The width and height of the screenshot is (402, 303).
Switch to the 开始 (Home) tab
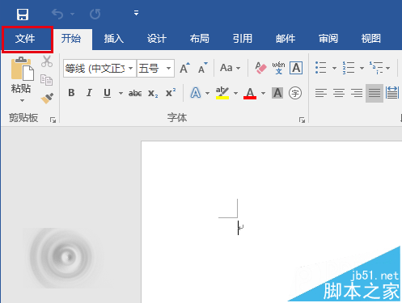[x=71, y=39]
